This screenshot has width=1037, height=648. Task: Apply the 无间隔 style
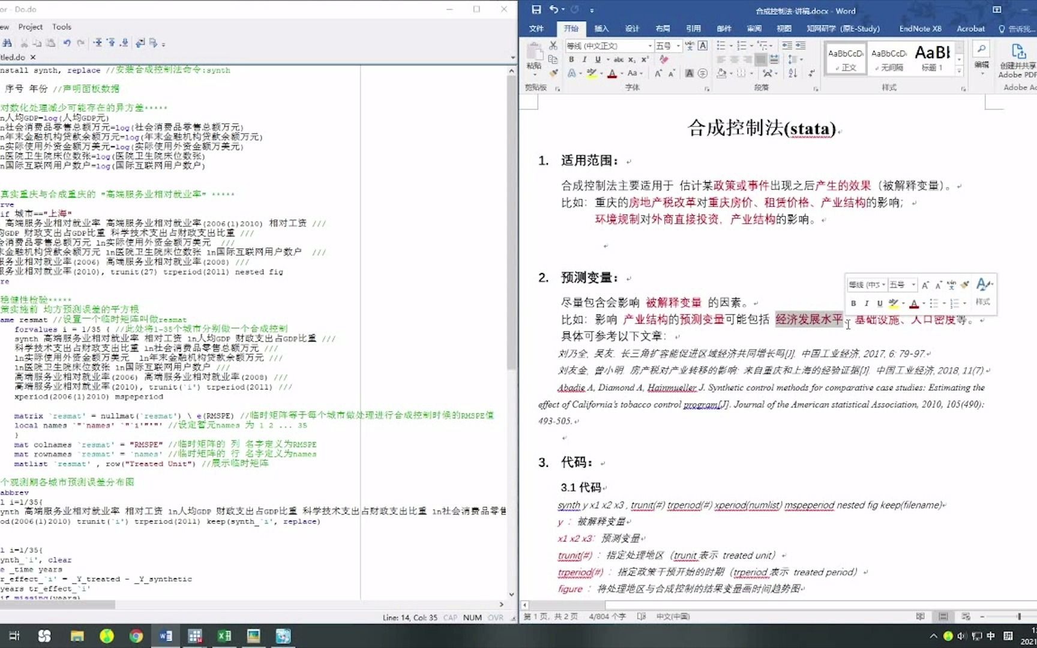pyautogui.click(x=889, y=59)
